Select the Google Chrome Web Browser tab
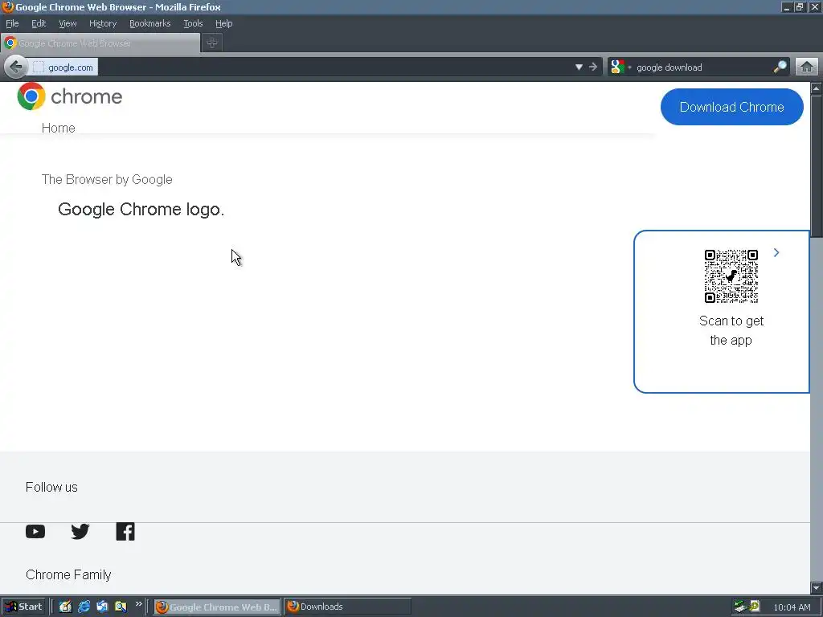 pyautogui.click(x=100, y=43)
